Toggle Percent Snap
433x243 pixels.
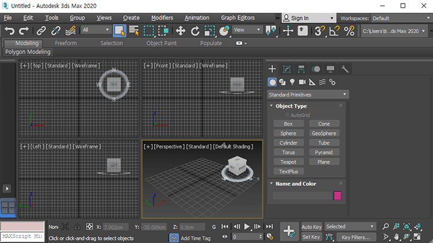(349, 31)
